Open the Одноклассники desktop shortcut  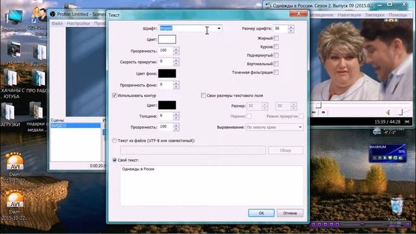(x=39, y=14)
